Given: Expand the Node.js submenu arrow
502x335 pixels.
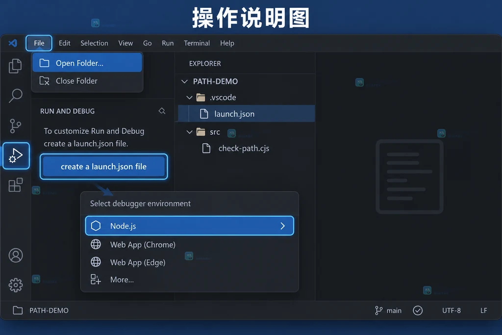Looking at the screenshot, I should 282,226.
